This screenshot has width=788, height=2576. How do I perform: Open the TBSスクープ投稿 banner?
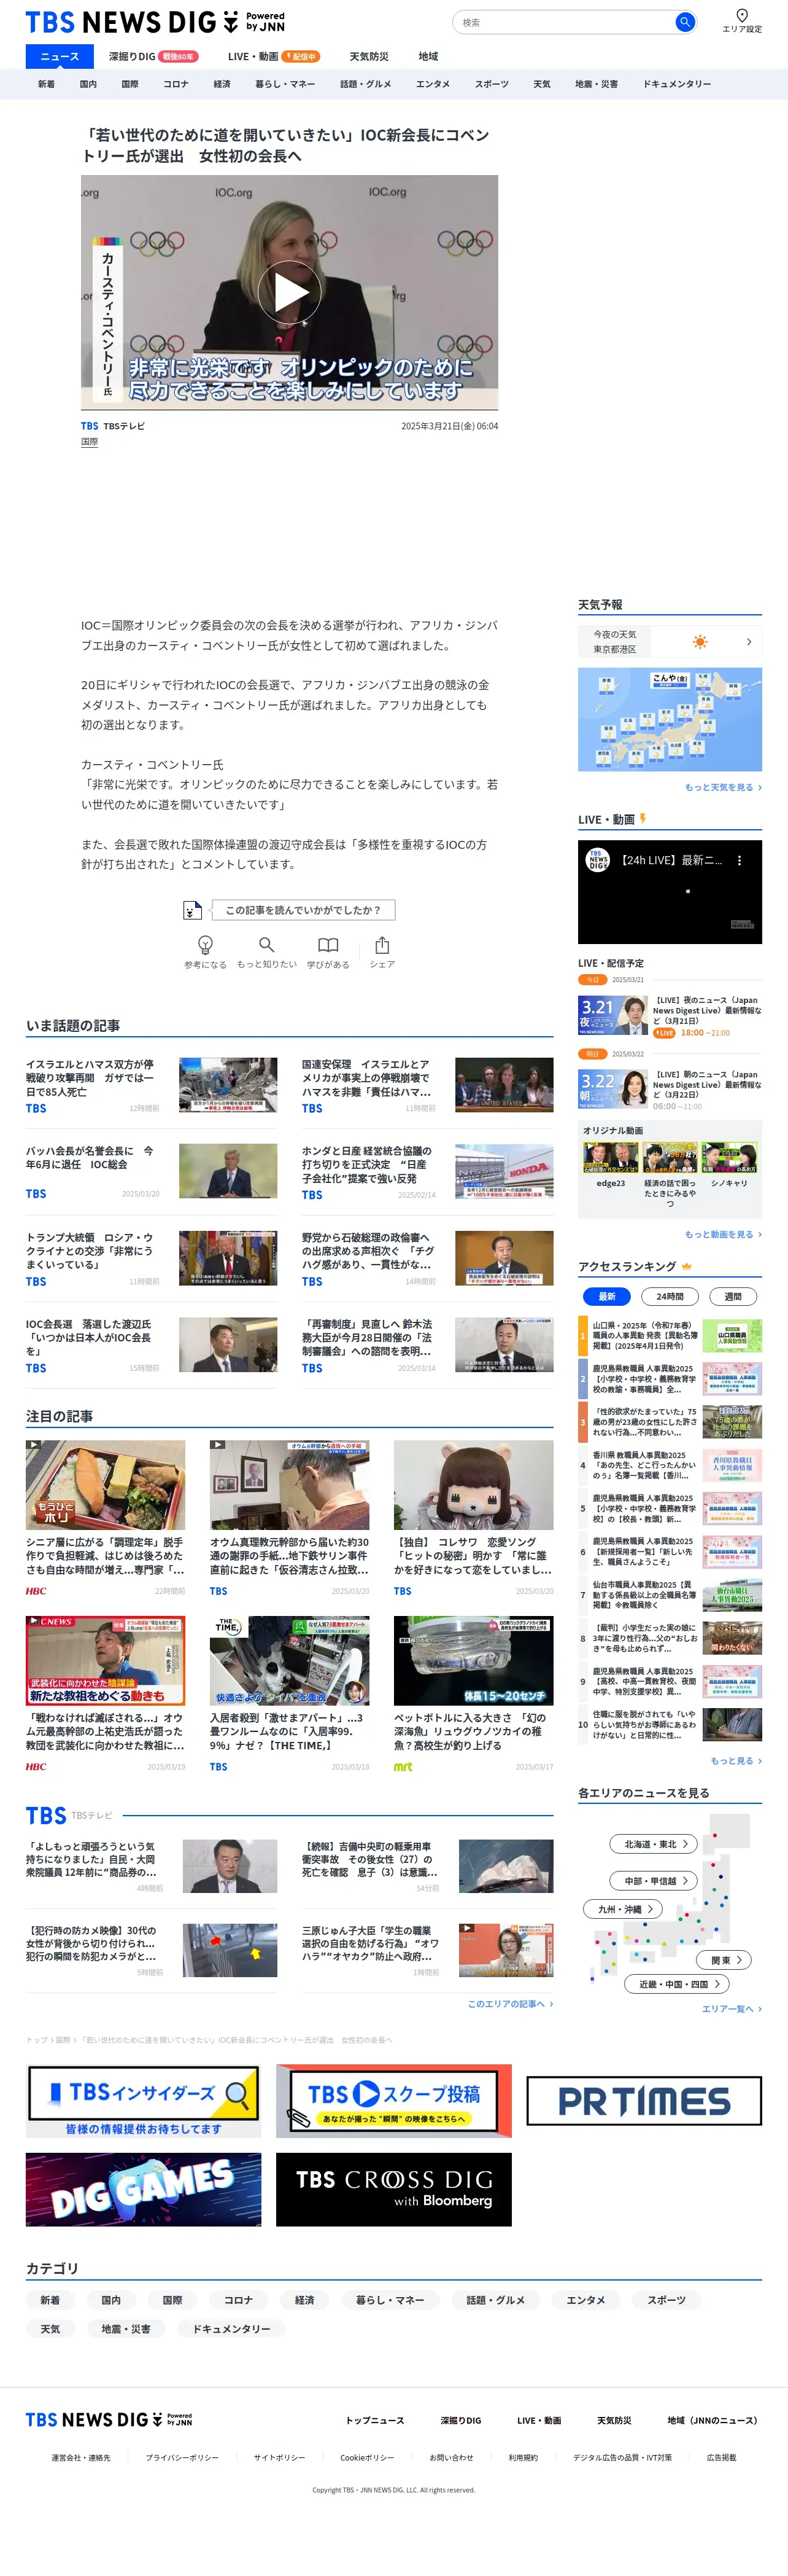tap(393, 2100)
